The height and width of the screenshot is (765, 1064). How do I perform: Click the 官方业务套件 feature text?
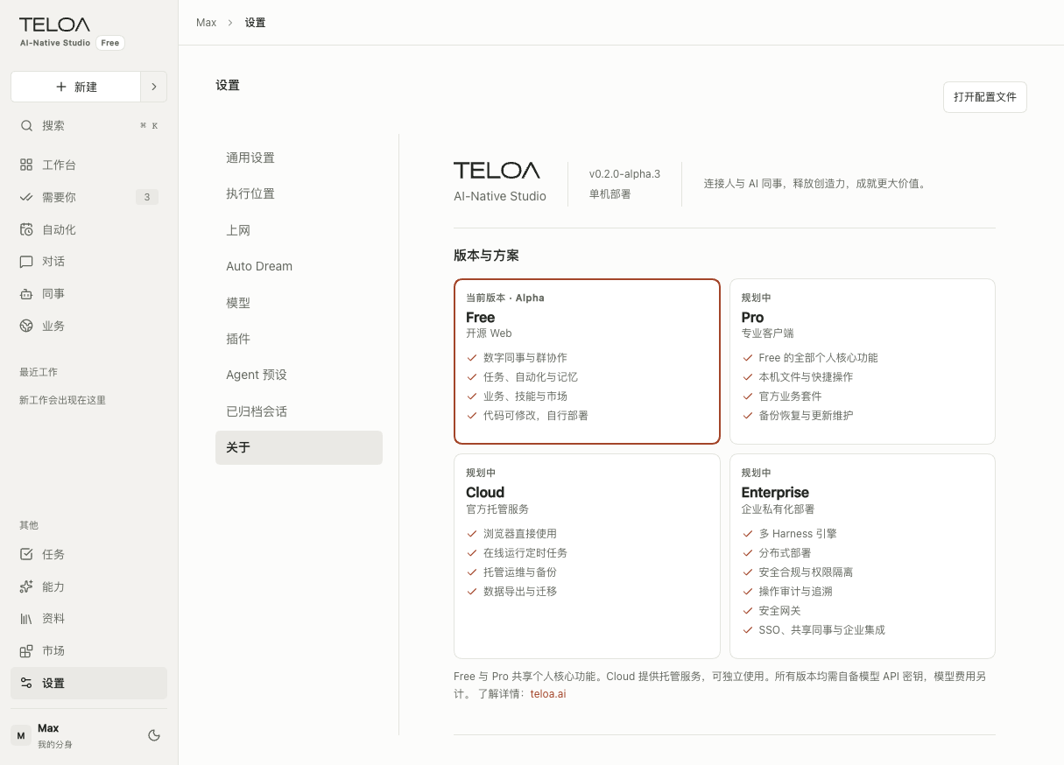pyautogui.click(x=790, y=397)
